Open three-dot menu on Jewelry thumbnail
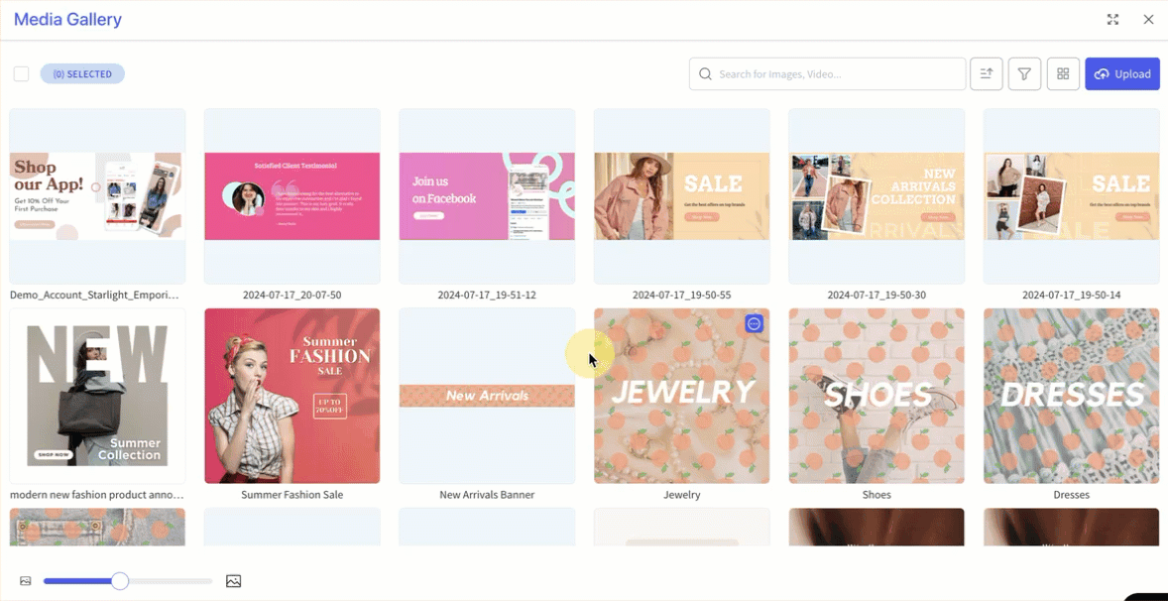This screenshot has height=601, width=1168. (755, 323)
